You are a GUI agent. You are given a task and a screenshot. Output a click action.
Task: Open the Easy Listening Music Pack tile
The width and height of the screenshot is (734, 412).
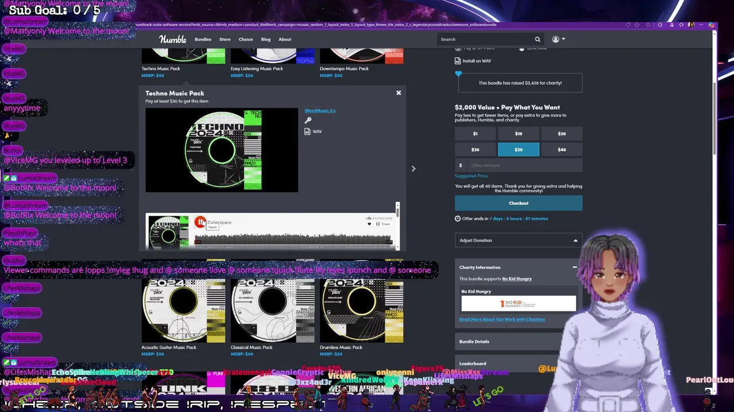click(x=272, y=63)
